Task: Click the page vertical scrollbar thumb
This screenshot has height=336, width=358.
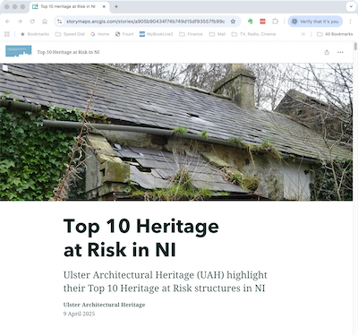Action: pyautogui.click(x=355, y=47)
